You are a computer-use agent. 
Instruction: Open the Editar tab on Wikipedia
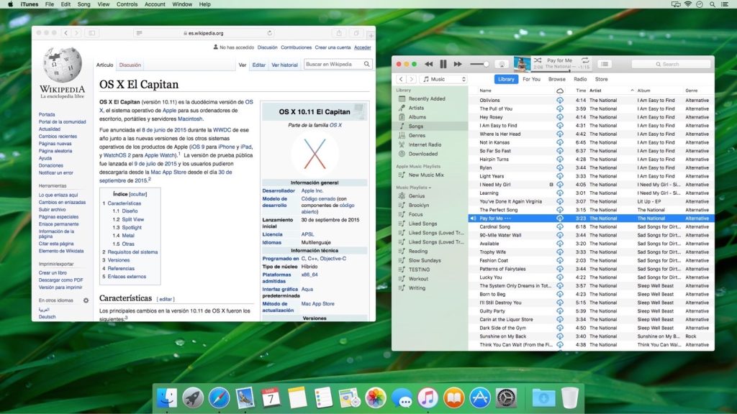coord(258,65)
